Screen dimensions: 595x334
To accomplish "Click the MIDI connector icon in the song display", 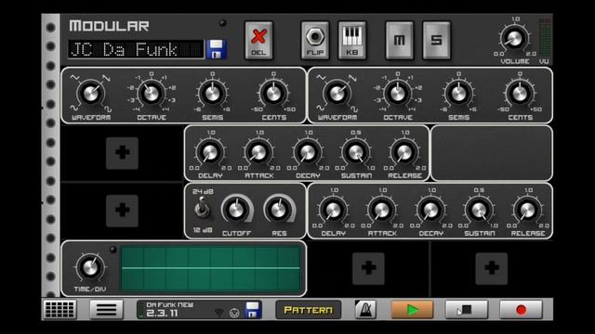I will click(234, 314).
